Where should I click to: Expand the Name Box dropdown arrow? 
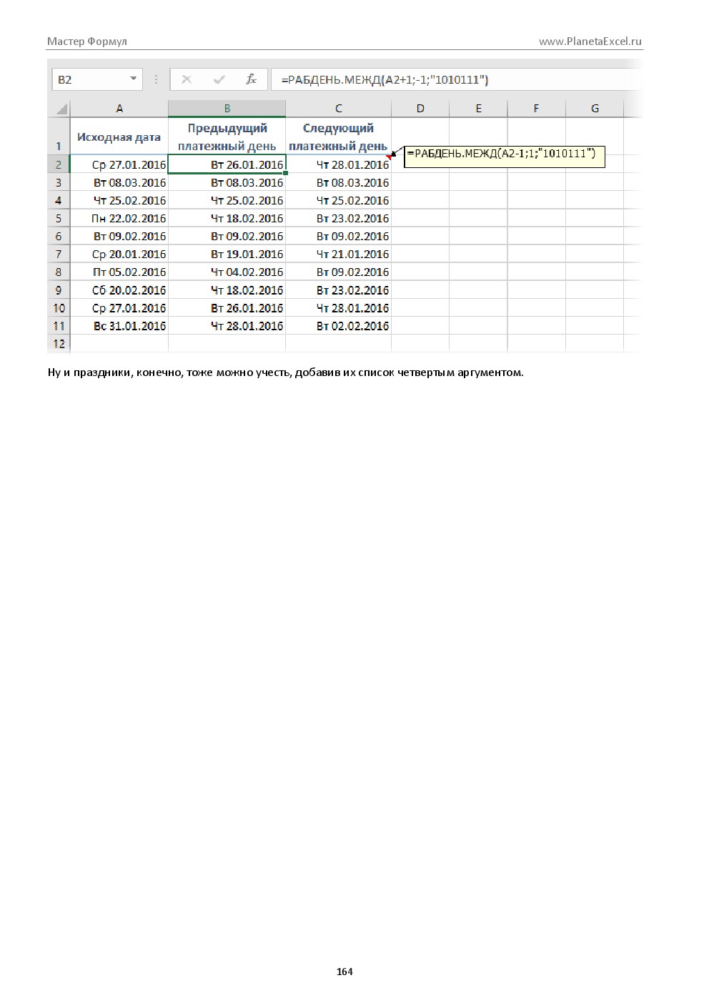click(x=133, y=79)
